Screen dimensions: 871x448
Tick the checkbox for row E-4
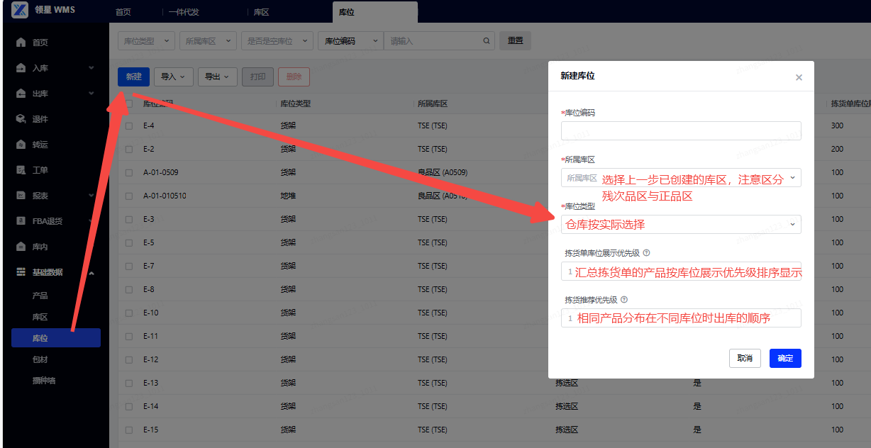[x=129, y=126]
